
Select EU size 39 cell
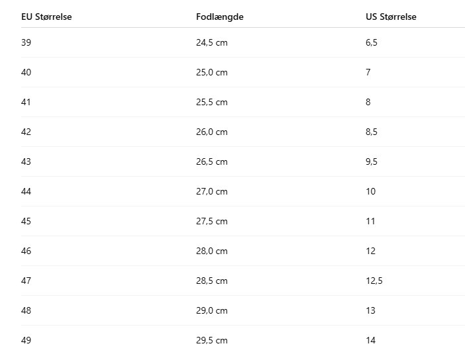[x=26, y=42]
